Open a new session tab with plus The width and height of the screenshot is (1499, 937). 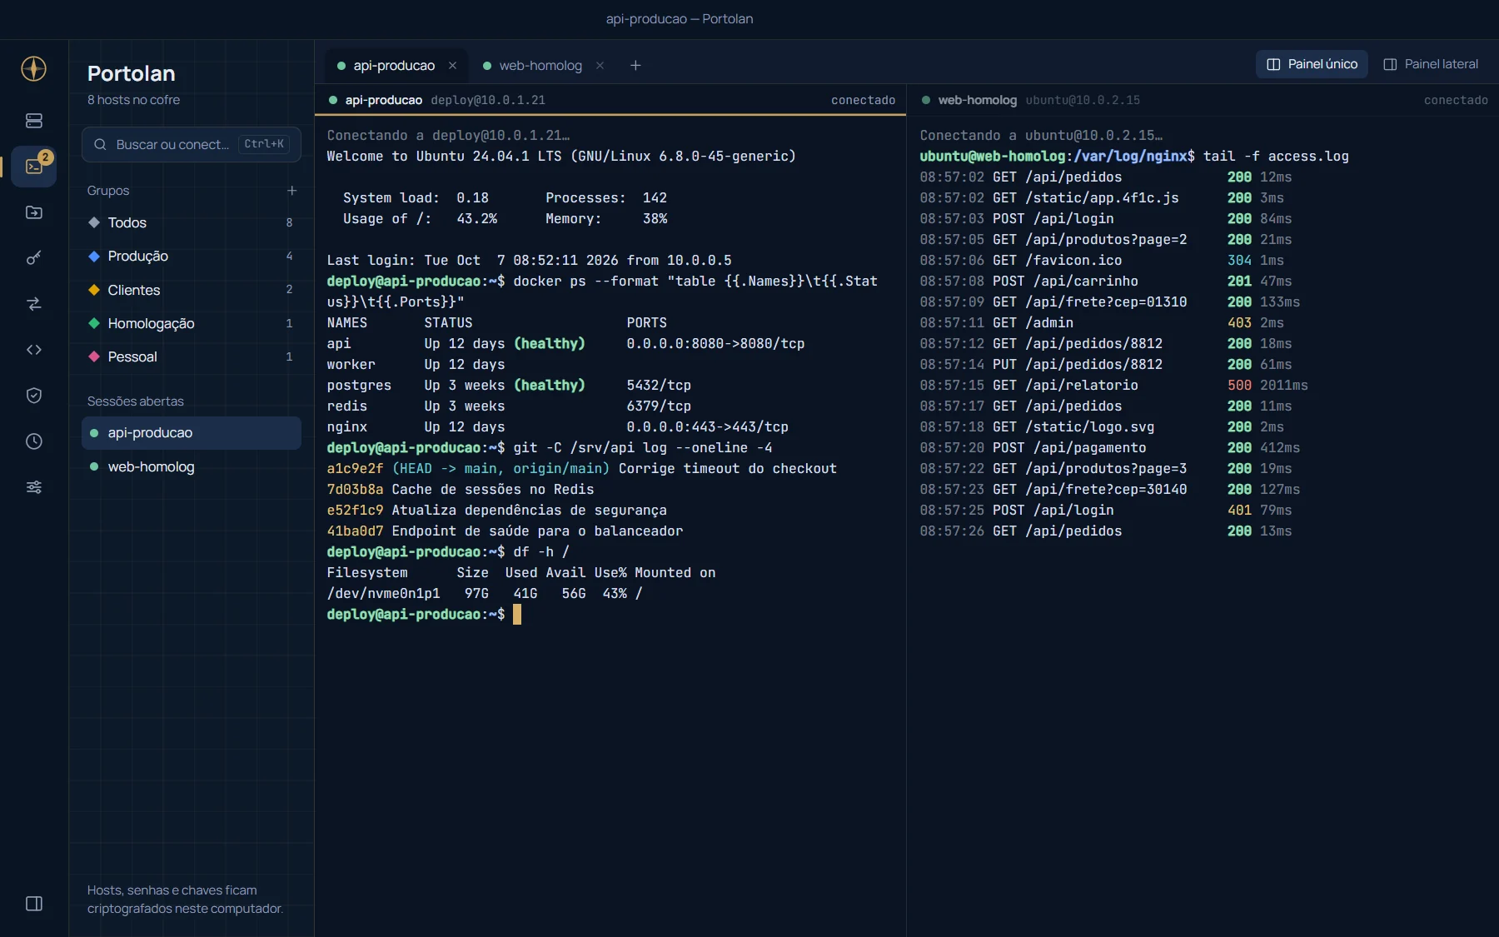click(x=635, y=65)
